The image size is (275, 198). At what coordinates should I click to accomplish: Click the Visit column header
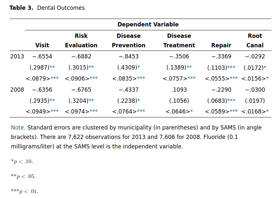click(x=42, y=45)
